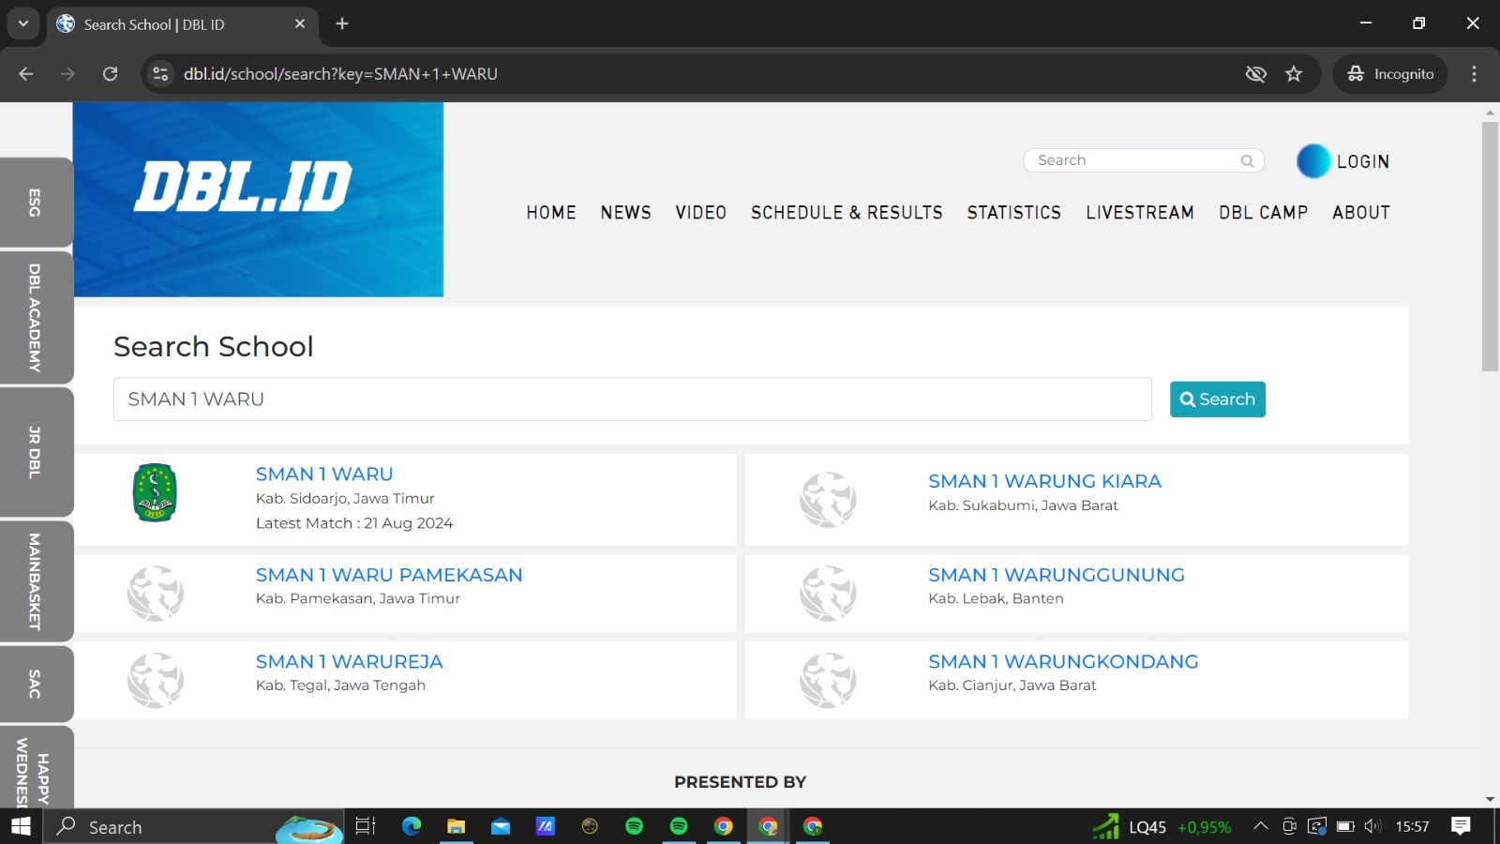Open the JR DBL side tab

tap(36, 452)
